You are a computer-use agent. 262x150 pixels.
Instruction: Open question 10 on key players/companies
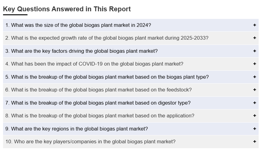90,142
